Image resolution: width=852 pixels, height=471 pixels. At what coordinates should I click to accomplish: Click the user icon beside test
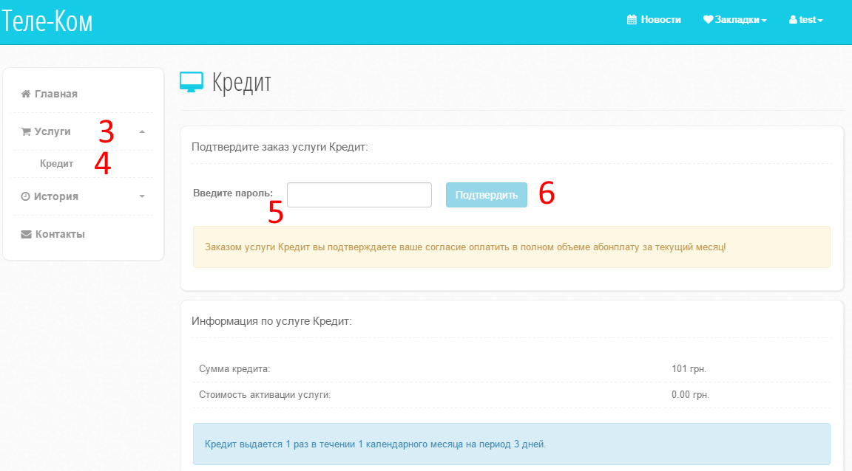tap(794, 20)
